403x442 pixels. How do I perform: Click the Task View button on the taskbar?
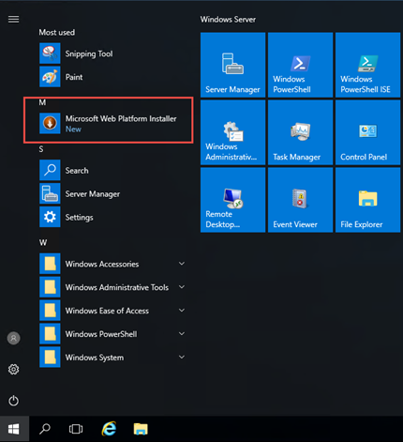coord(76,429)
